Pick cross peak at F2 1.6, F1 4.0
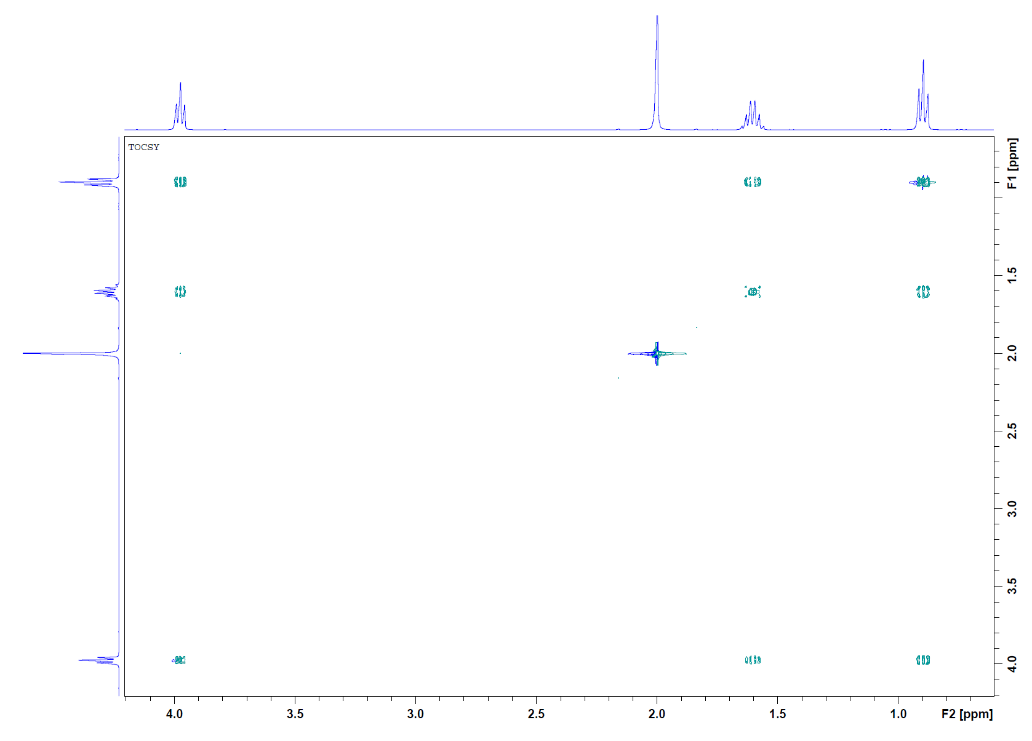Viewport: 1032px width, 741px height. click(x=753, y=660)
